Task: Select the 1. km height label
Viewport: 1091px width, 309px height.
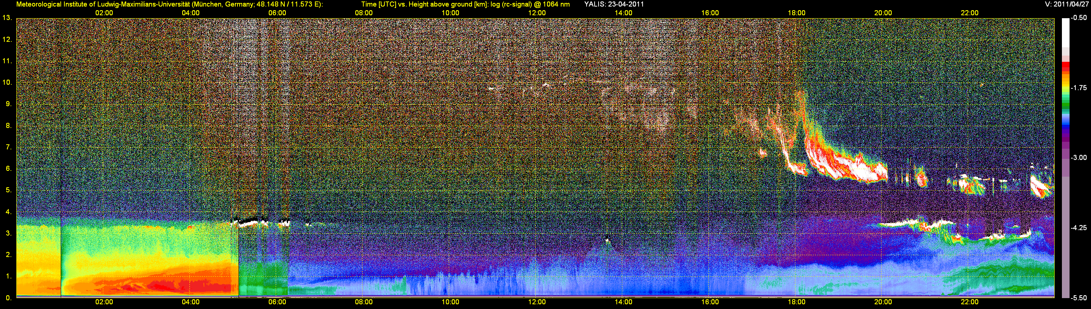Action: coord(8,276)
